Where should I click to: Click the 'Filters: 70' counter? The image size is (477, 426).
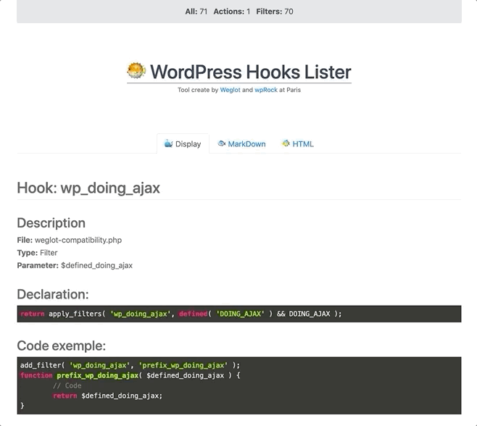tap(275, 12)
